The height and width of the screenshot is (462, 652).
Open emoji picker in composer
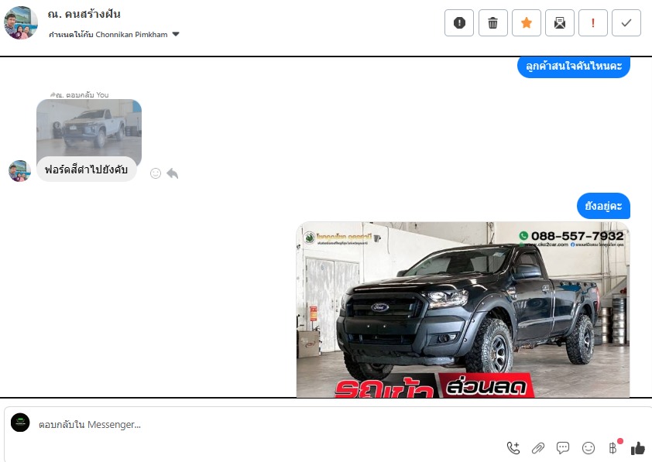coord(589,448)
